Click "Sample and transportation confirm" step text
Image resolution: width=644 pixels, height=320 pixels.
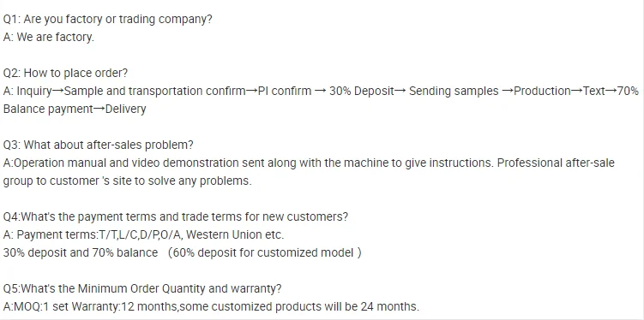pyautogui.click(x=155, y=91)
